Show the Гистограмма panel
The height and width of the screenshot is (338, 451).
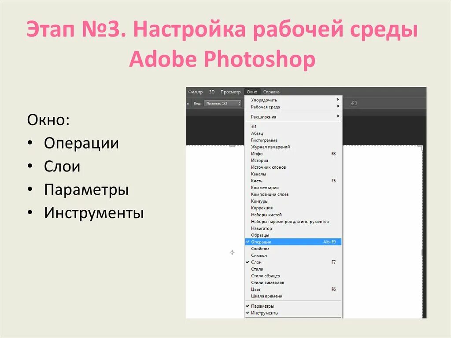pos(293,140)
